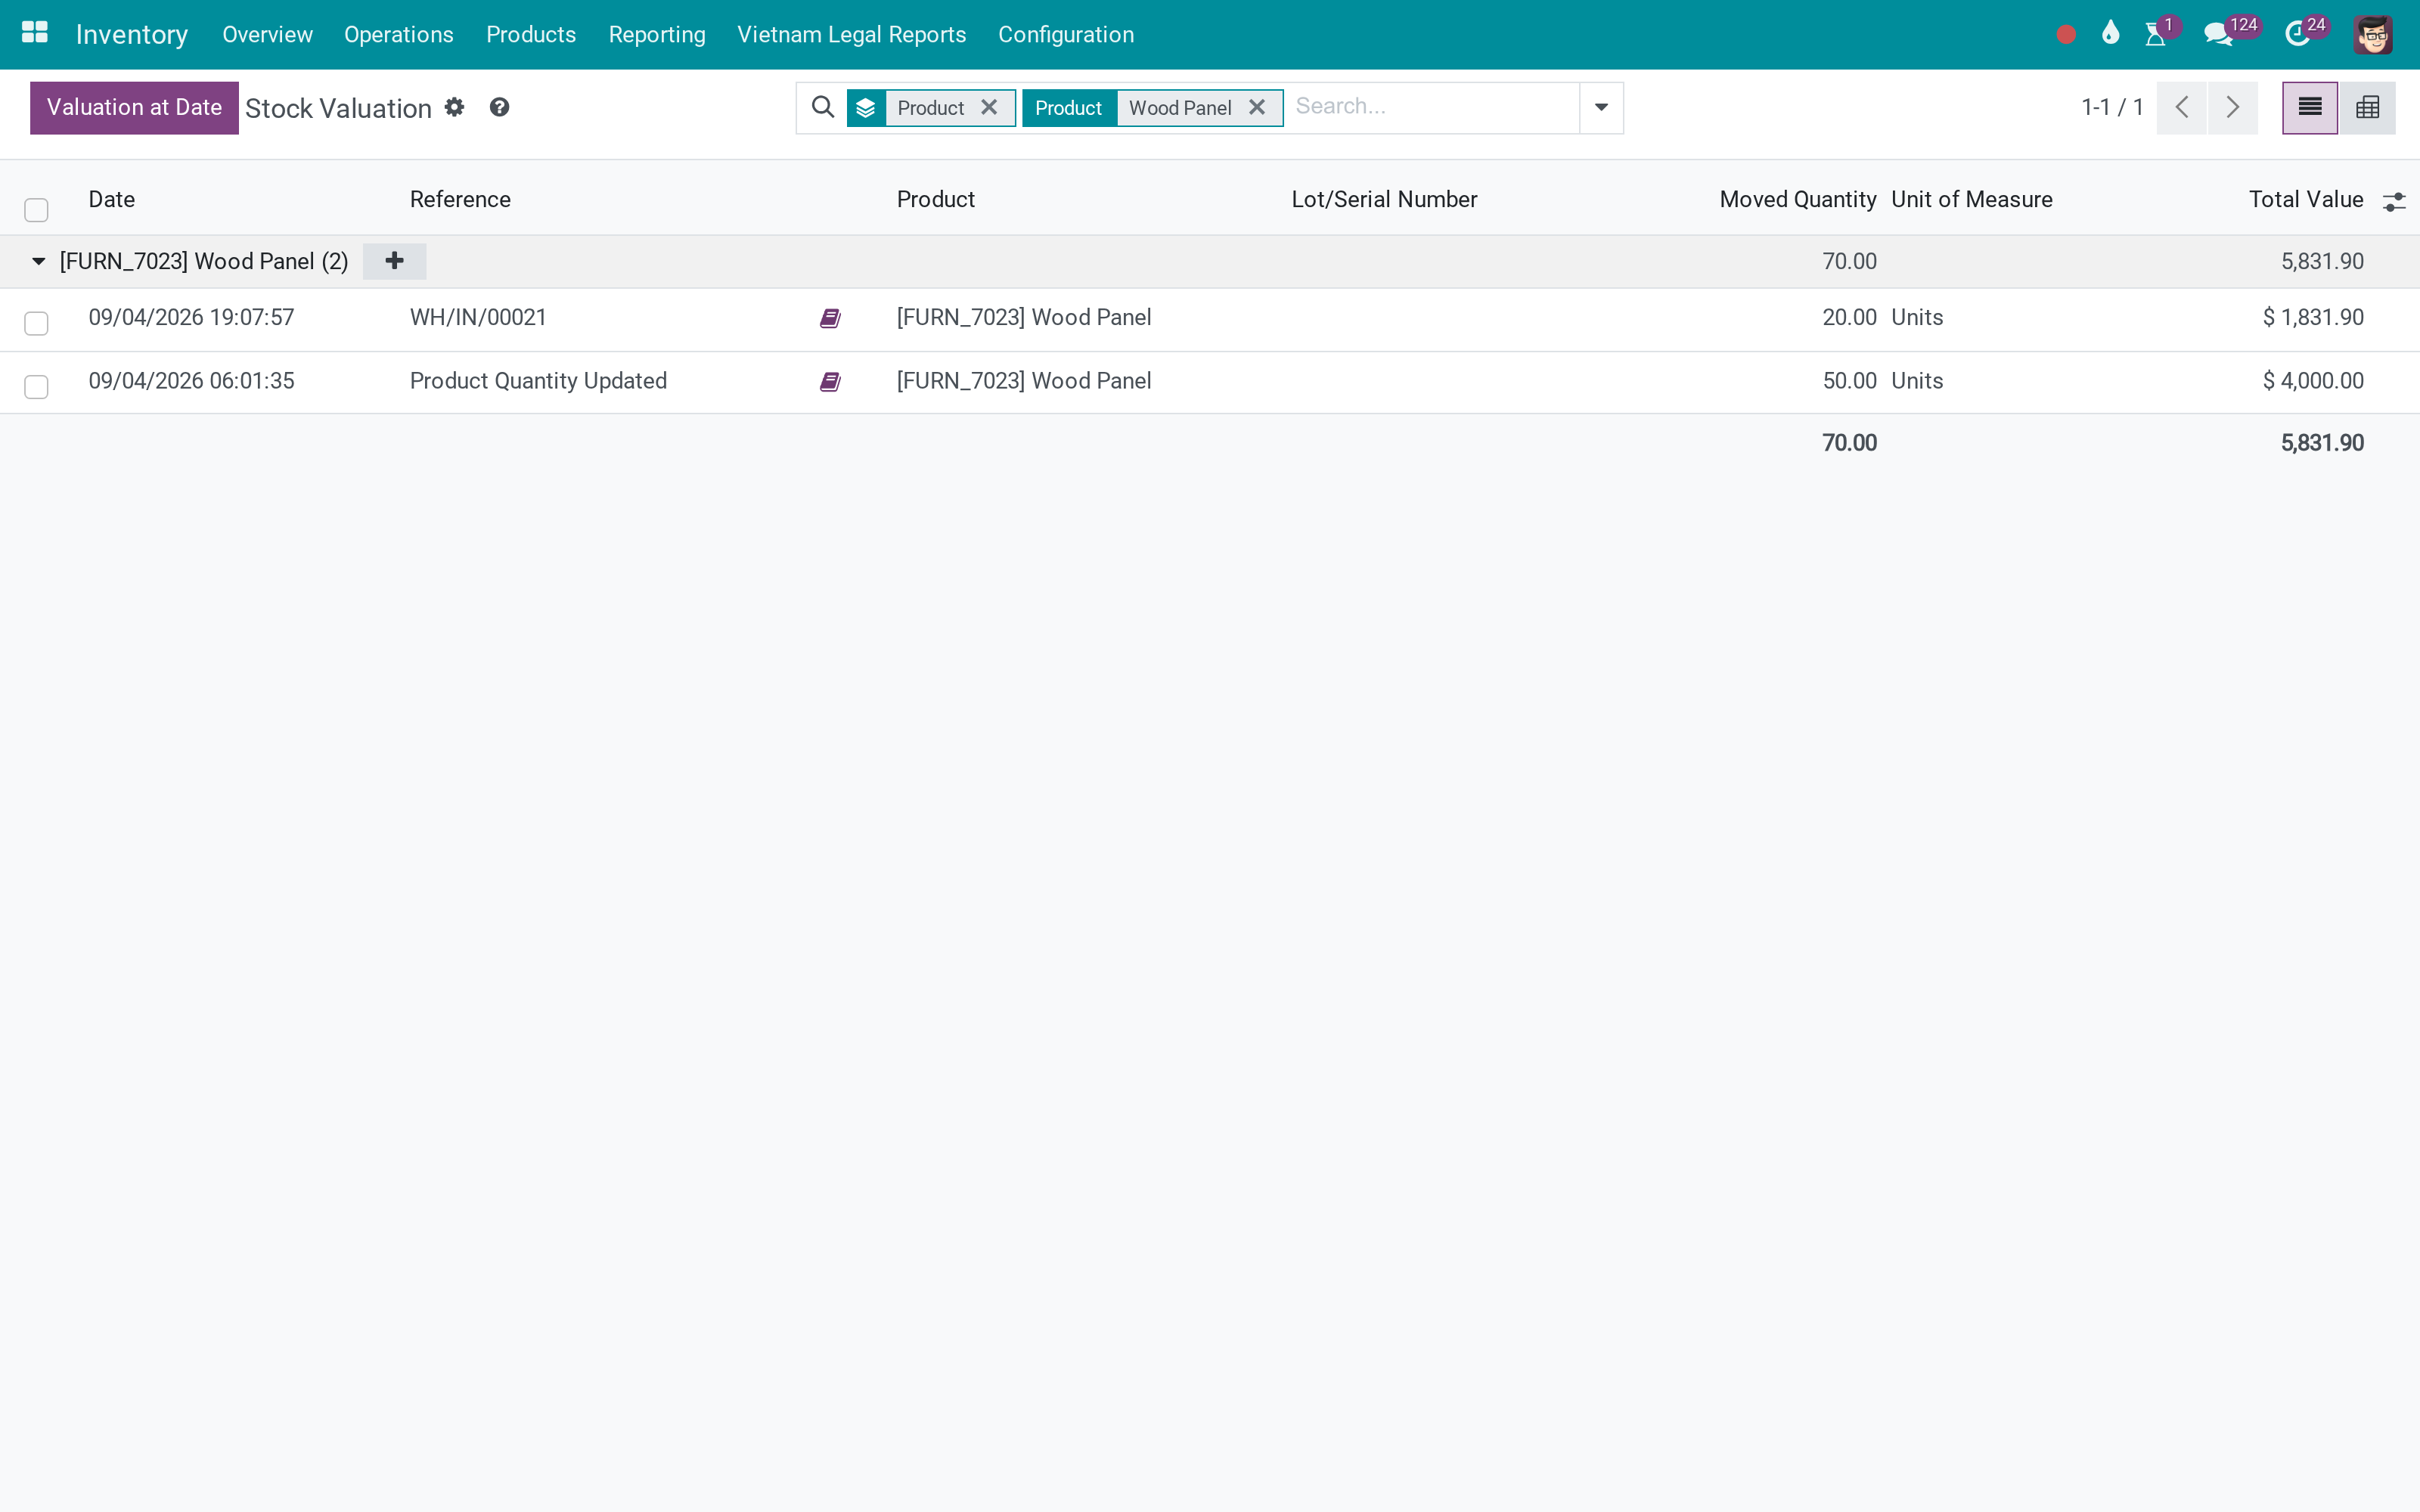The height and width of the screenshot is (1512, 2420).
Task: Click product cell in Product Quantity Updated row
Action: (x=1024, y=381)
